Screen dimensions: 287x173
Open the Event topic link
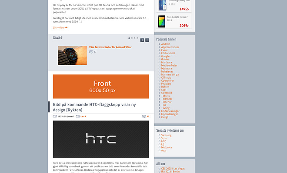tap(164, 50)
